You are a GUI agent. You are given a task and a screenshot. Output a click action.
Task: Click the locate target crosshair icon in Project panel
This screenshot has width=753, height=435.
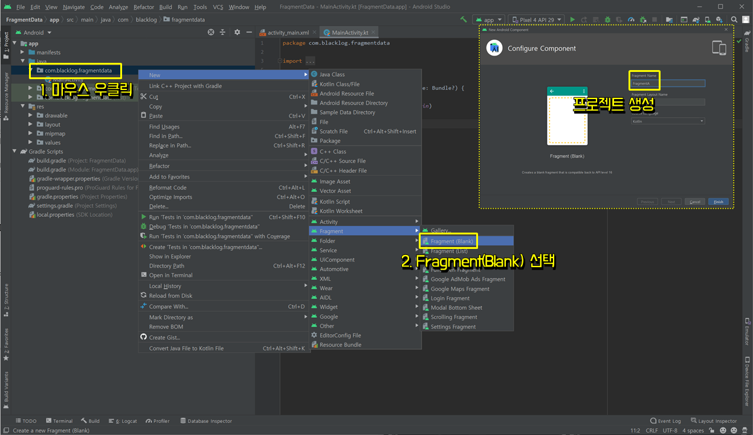tap(211, 32)
